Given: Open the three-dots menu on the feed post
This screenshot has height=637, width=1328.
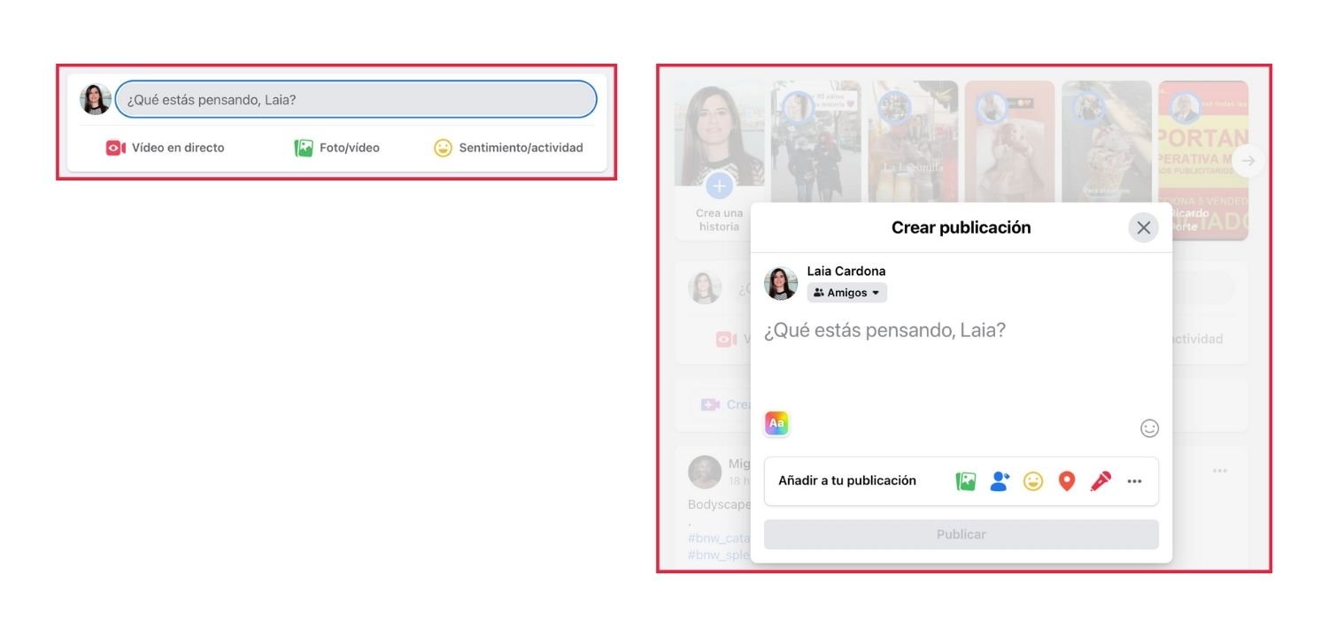Looking at the screenshot, I should point(1220,471).
